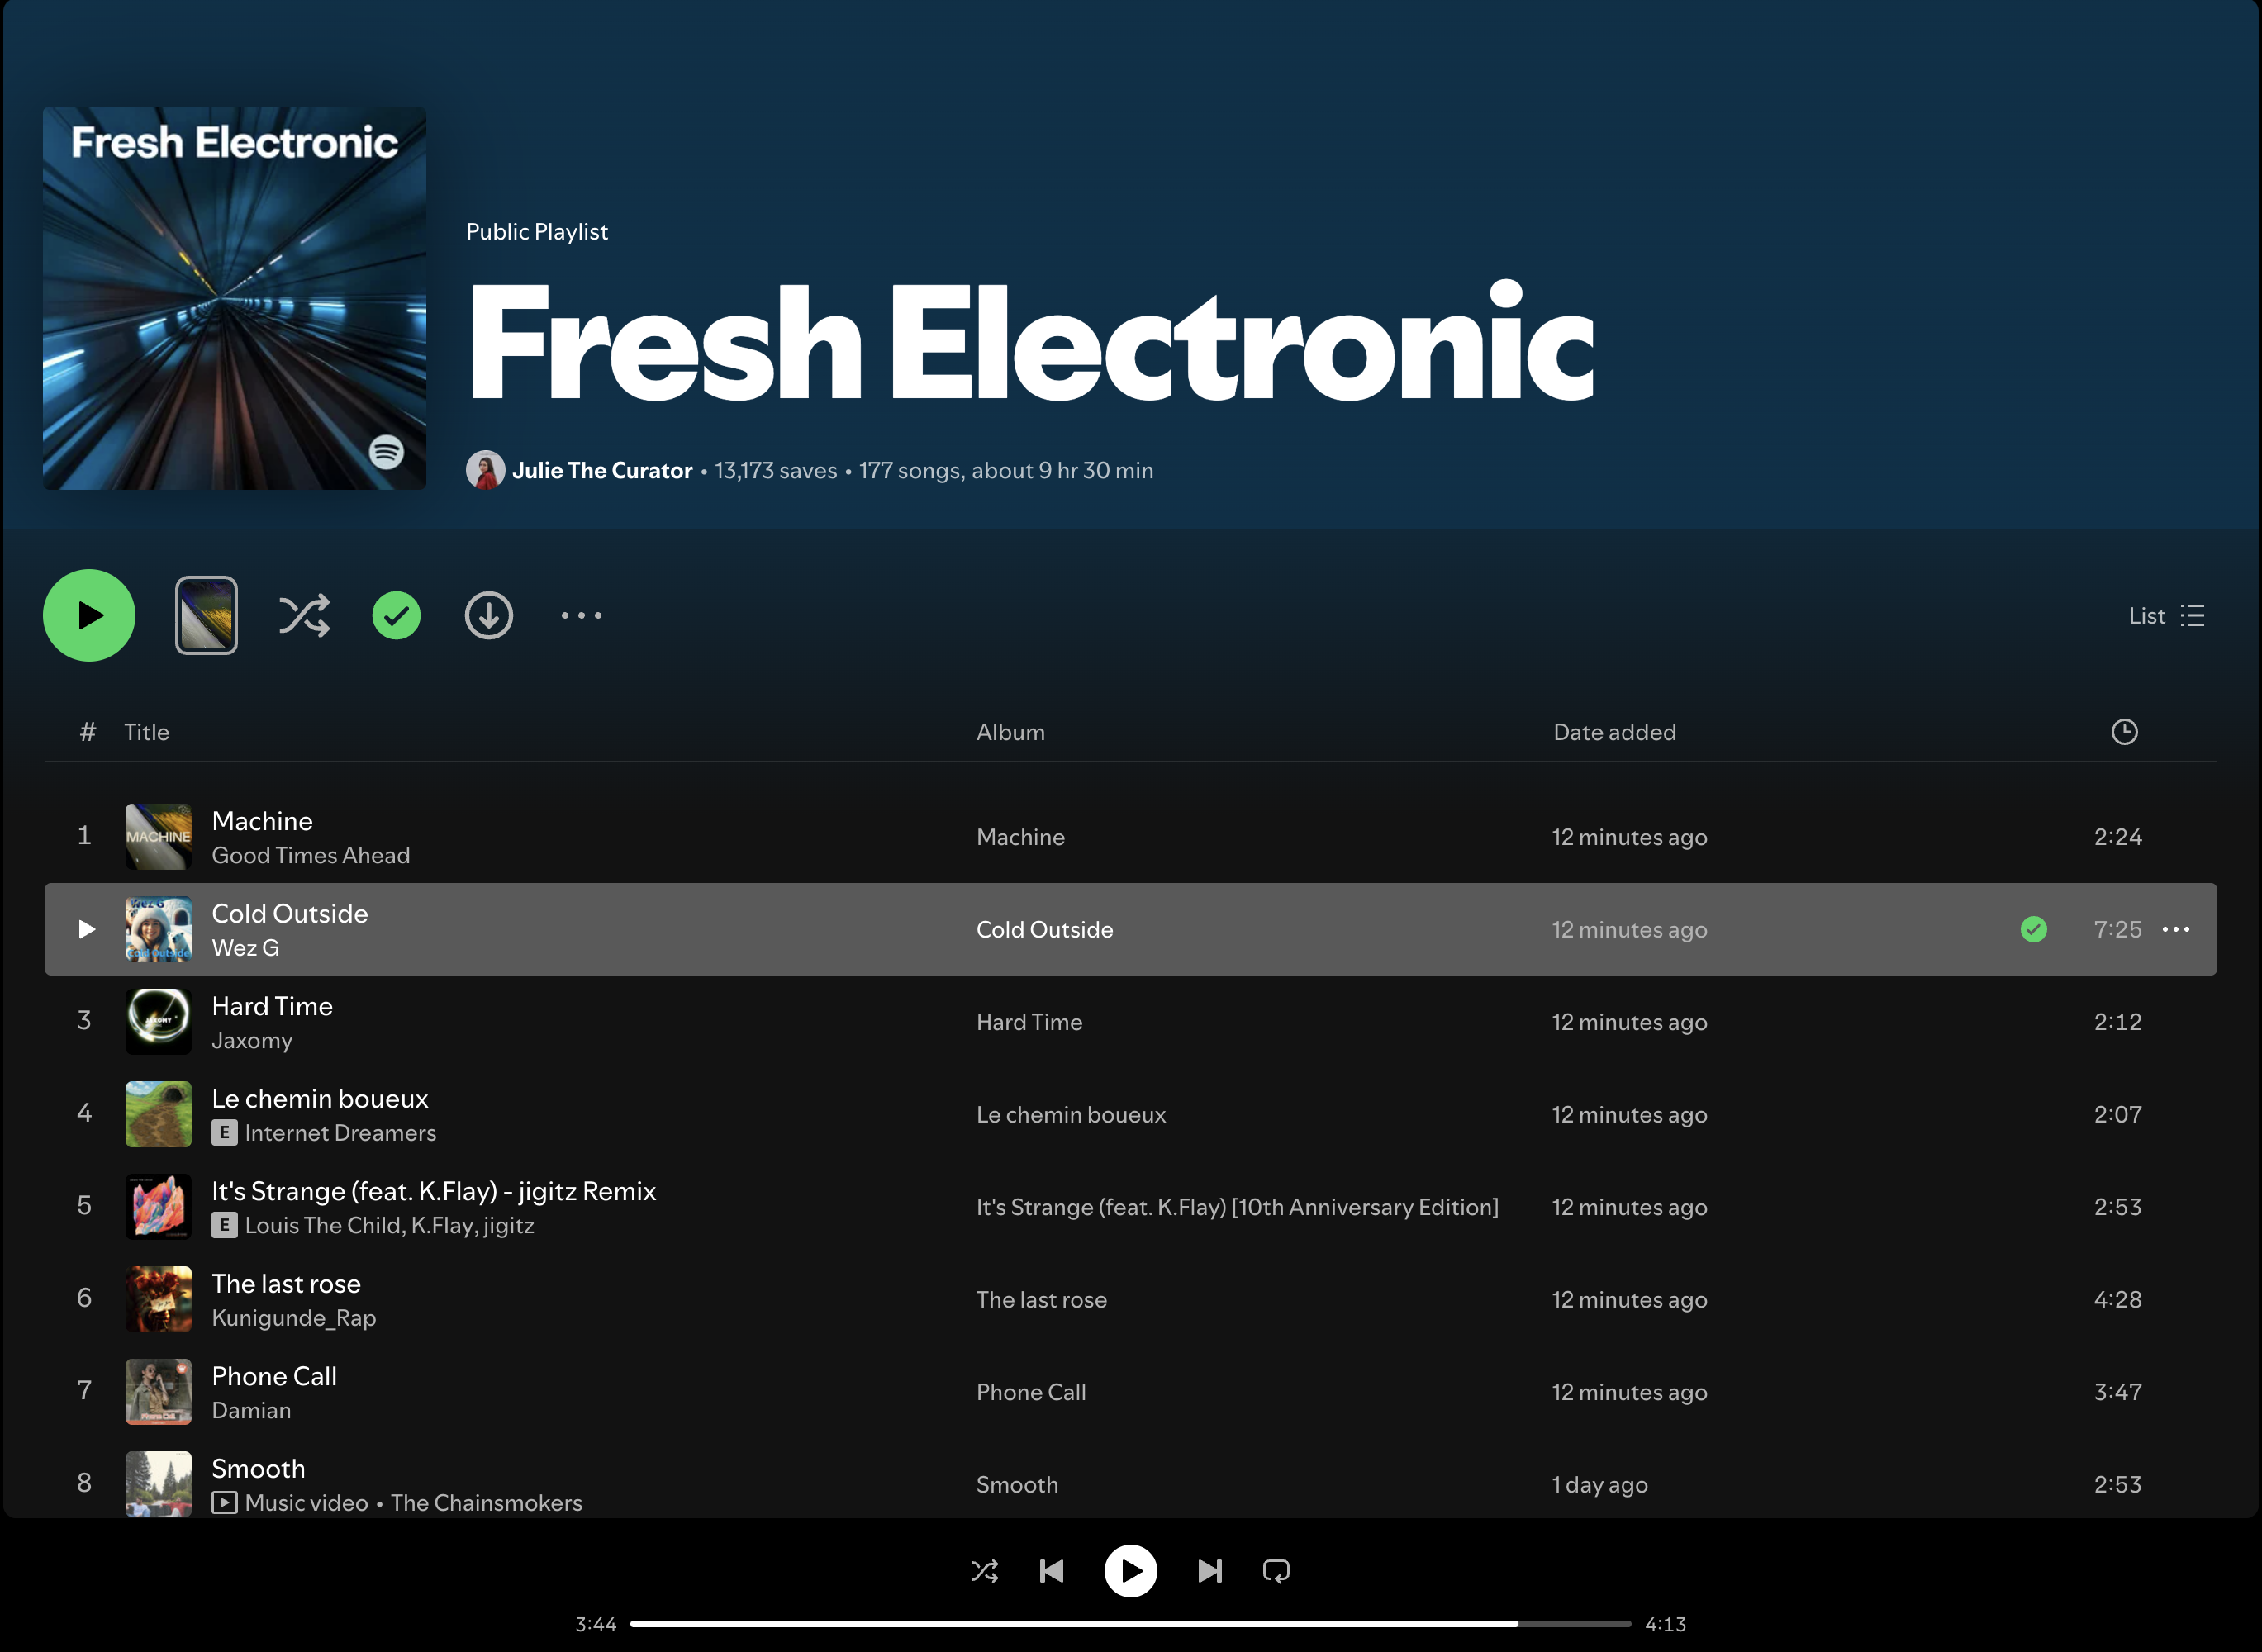
Task: Toggle saved checkmark on Cold Outside row
Action: click(2033, 930)
